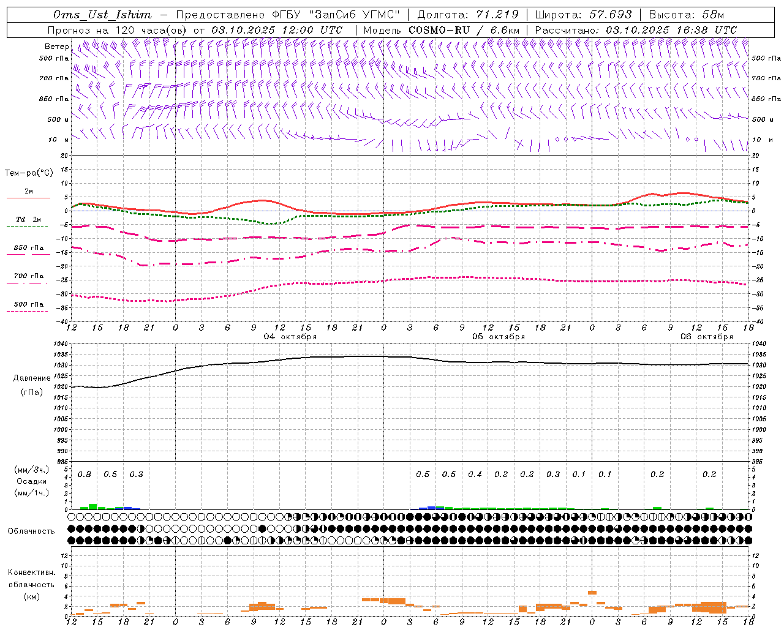
Task: Click the 06 октября date marker
Action: tap(707, 337)
